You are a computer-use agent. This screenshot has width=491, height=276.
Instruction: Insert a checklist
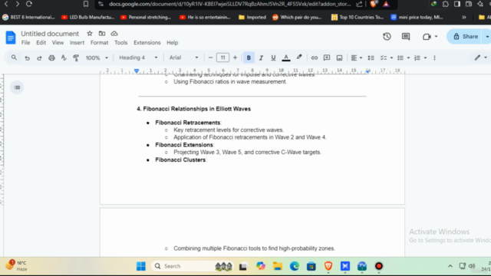click(x=384, y=58)
